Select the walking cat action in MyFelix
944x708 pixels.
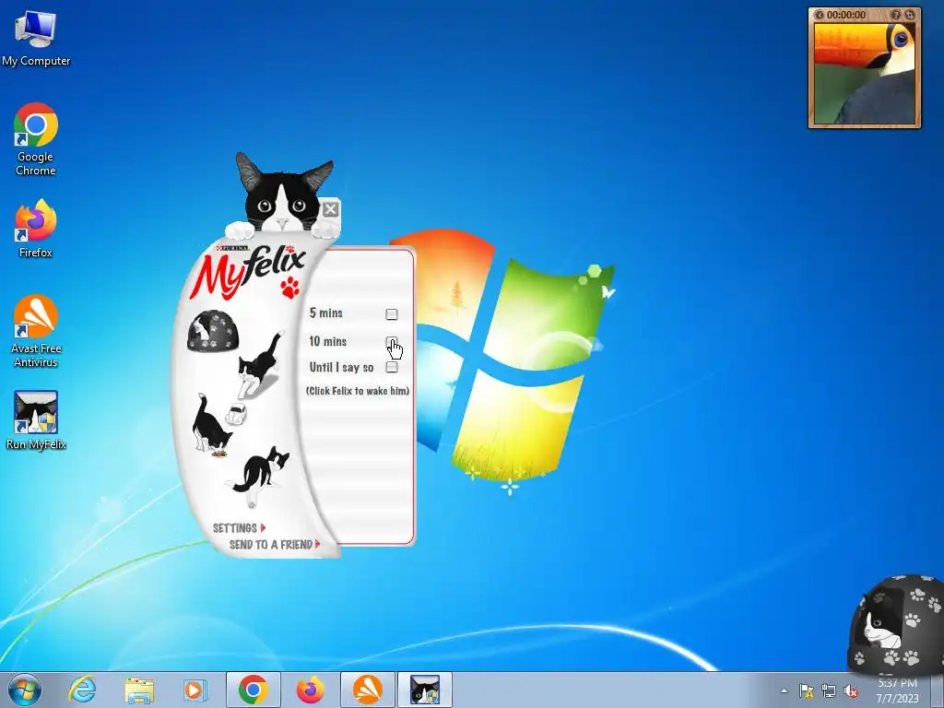click(x=260, y=365)
